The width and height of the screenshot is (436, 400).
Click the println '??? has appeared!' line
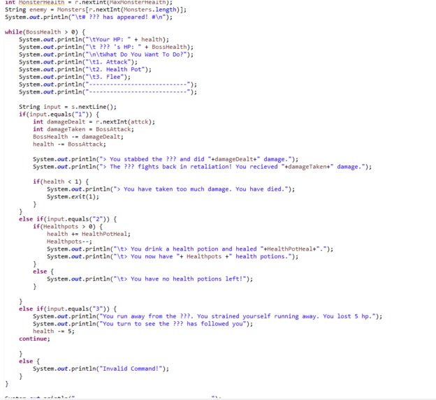coord(89,17)
